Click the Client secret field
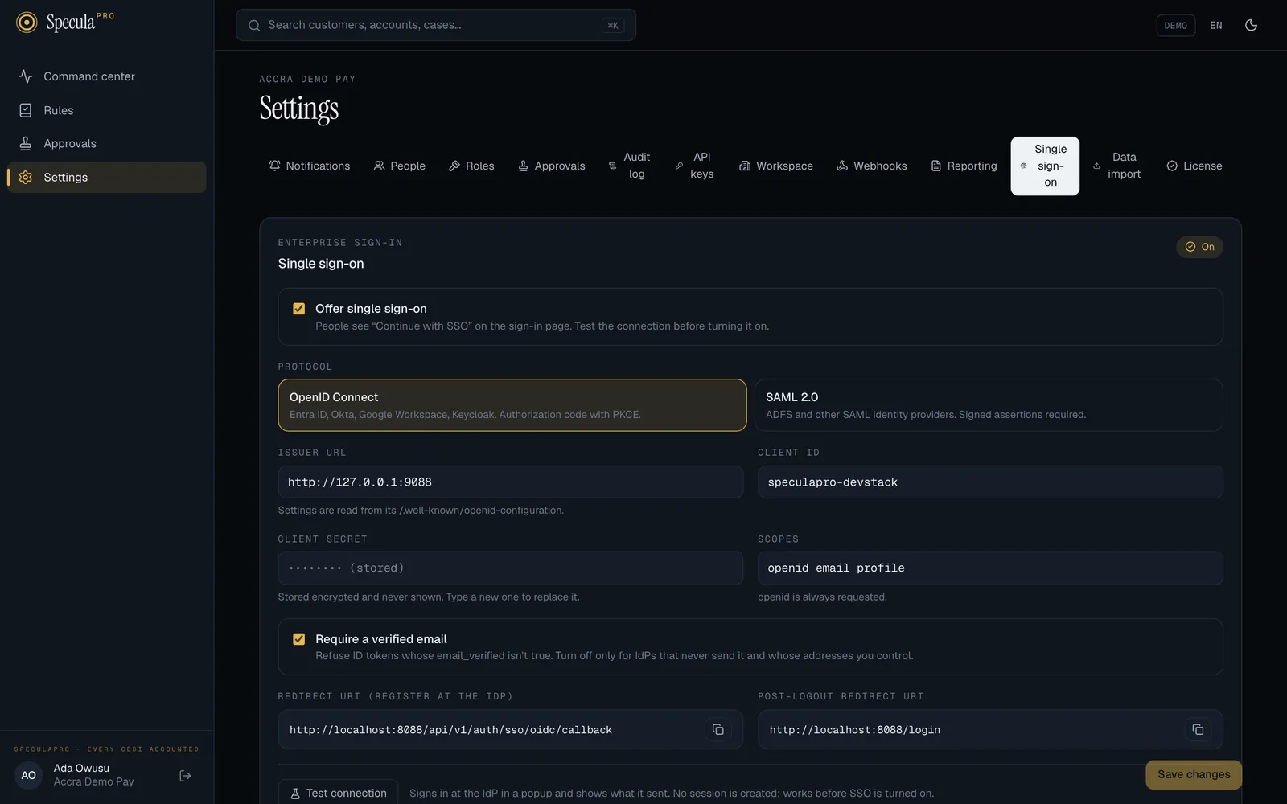1287x804 pixels. tap(511, 568)
